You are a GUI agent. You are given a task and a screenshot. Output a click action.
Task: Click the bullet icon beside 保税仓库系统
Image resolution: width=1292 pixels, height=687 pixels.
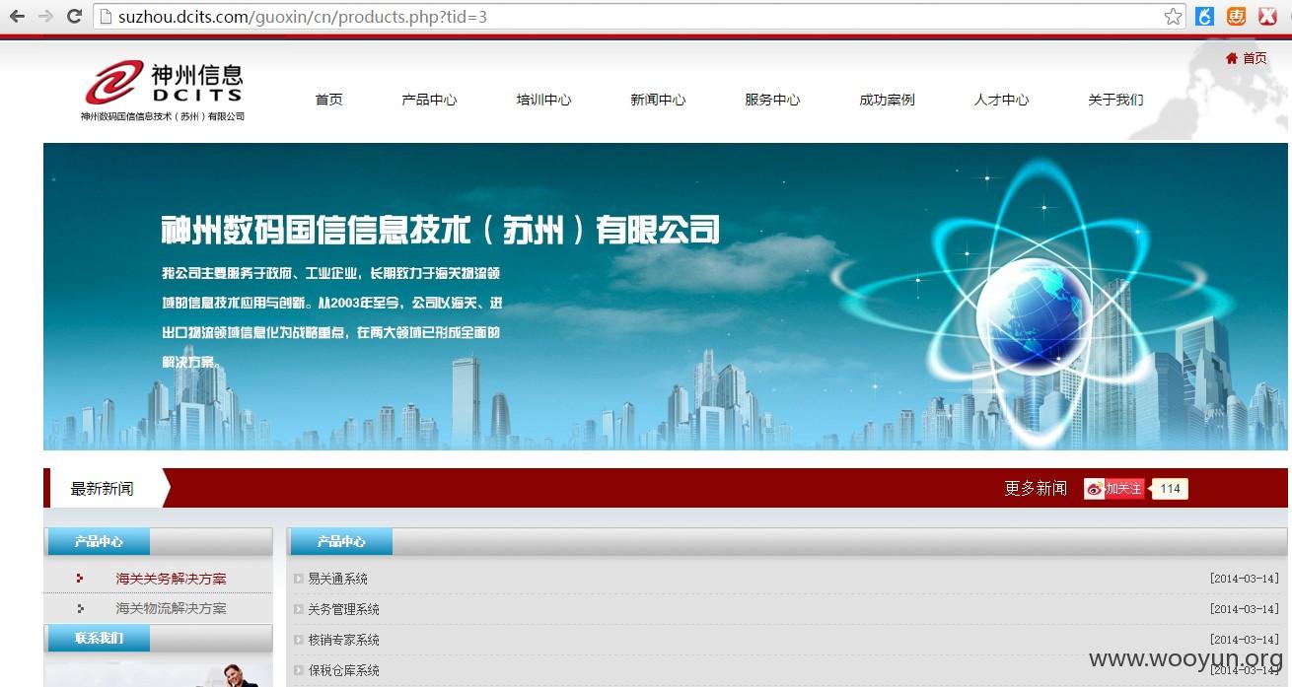pyautogui.click(x=299, y=670)
